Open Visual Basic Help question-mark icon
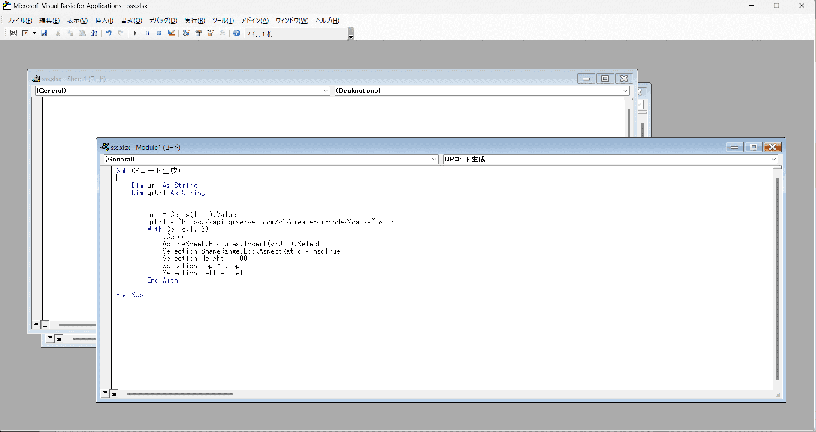 [237, 33]
